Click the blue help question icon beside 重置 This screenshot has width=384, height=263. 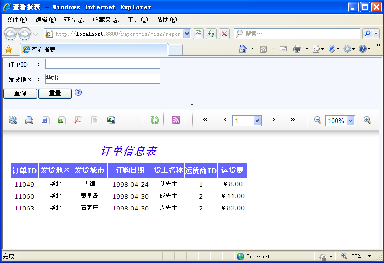coord(78,93)
